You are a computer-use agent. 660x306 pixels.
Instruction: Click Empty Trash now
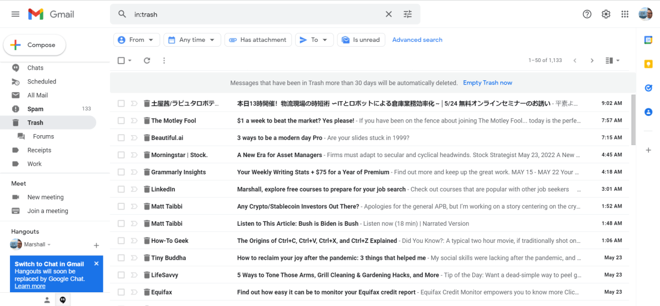(487, 83)
